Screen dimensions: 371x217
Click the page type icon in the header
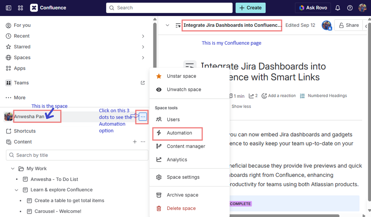[x=178, y=25]
